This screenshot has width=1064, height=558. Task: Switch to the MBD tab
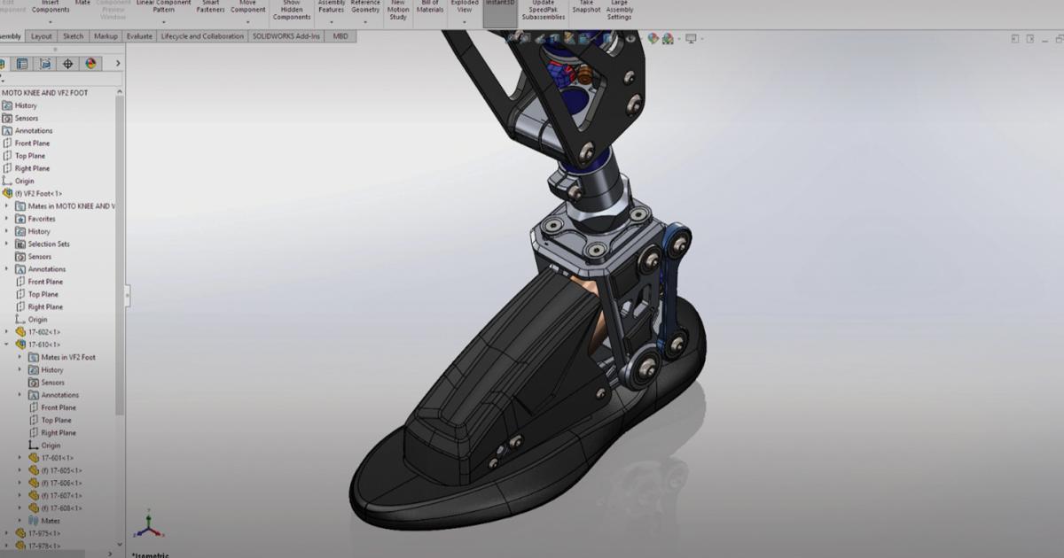pos(340,36)
